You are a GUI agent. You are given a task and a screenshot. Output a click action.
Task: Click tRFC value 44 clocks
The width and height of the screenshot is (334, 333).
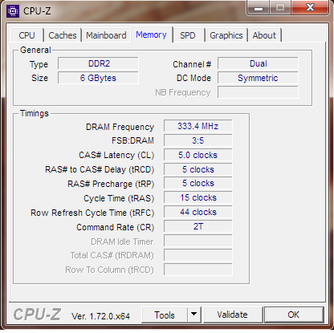point(198,212)
